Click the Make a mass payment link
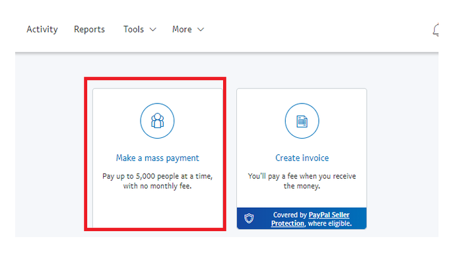Viewport: 462px width, 264px height. [x=157, y=158]
